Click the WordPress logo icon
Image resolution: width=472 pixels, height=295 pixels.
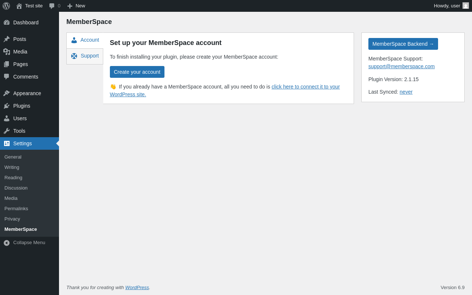click(6, 6)
